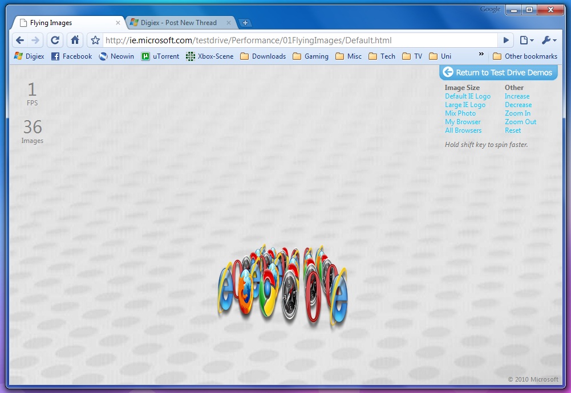The height and width of the screenshot is (393, 571).
Task: Click the Forward navigation arrow
Action: click(x=35, y=40)
